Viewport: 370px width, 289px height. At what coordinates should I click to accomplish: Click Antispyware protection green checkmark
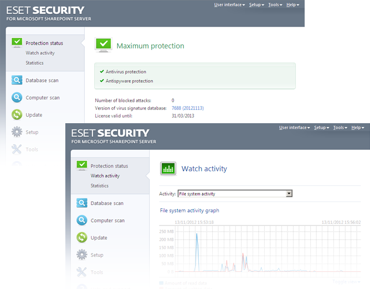coord(102,81)
